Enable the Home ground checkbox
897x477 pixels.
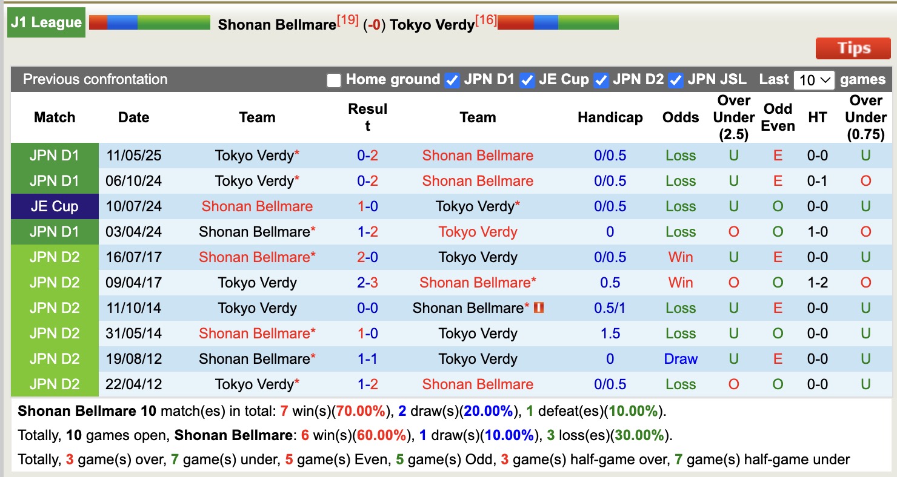[333, 79]
